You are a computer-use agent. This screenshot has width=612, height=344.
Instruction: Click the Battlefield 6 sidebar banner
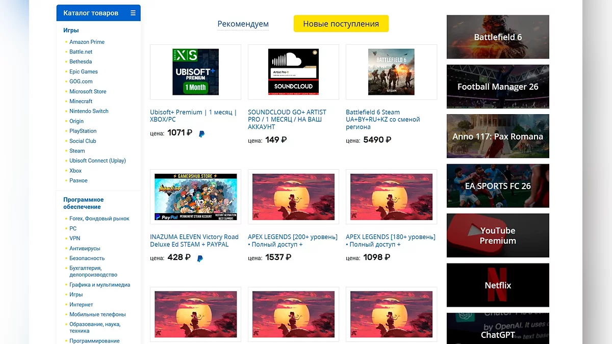[498, 37]
